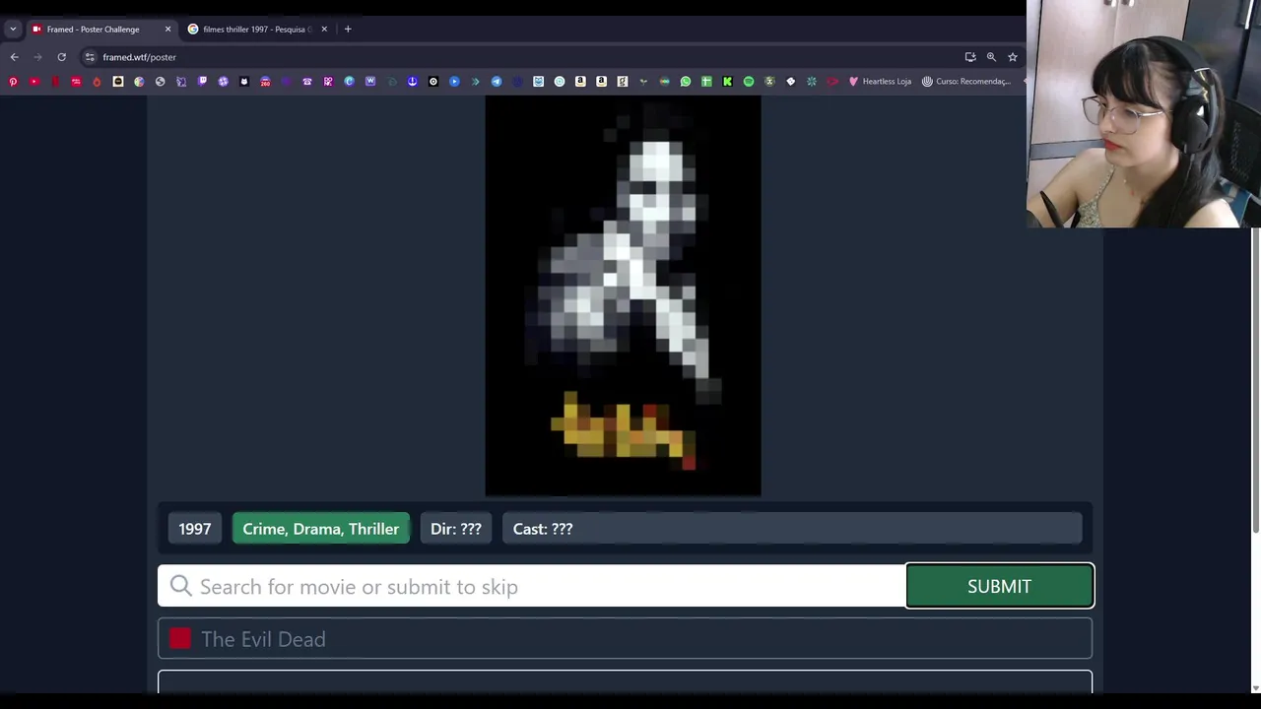Click the movie search input field
1261x709 pixels.
click(532, 586)
